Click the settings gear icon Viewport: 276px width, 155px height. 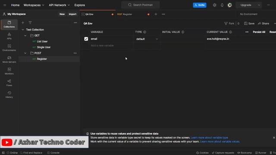214,5
